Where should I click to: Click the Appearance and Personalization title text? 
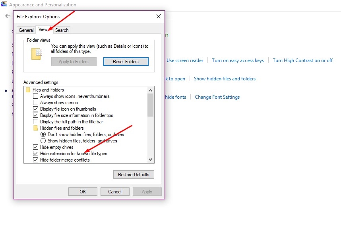coord(43,4)
